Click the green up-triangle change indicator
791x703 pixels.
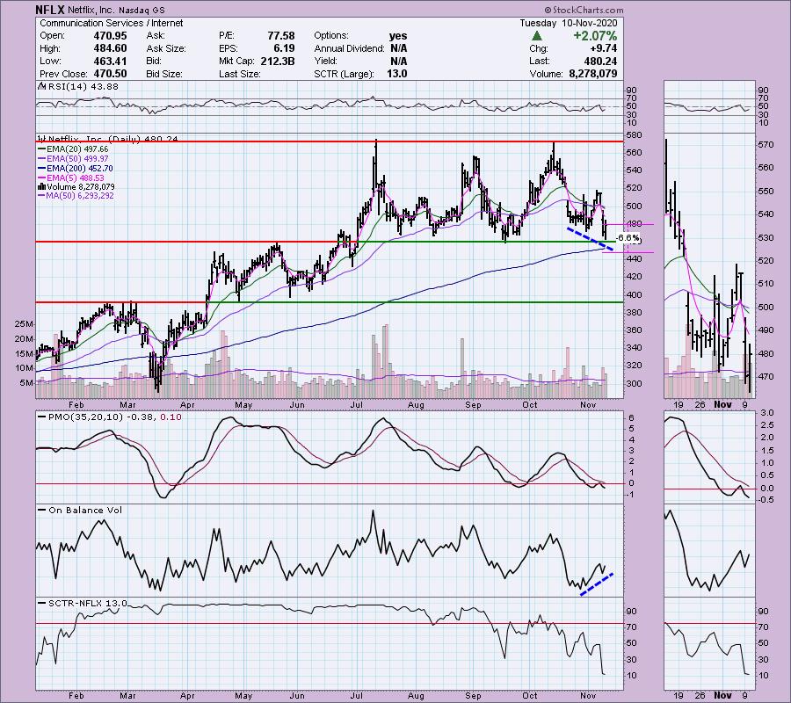point(537,36)
